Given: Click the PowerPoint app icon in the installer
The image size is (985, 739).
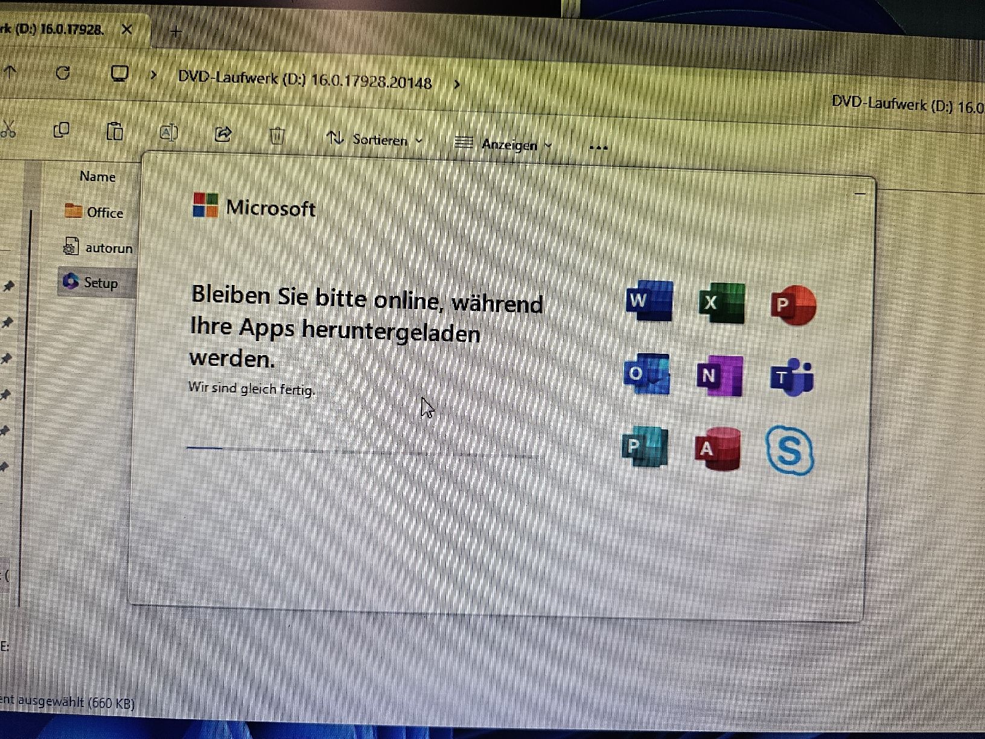Looking at the screenshot, I should click(x=793, y=305).
